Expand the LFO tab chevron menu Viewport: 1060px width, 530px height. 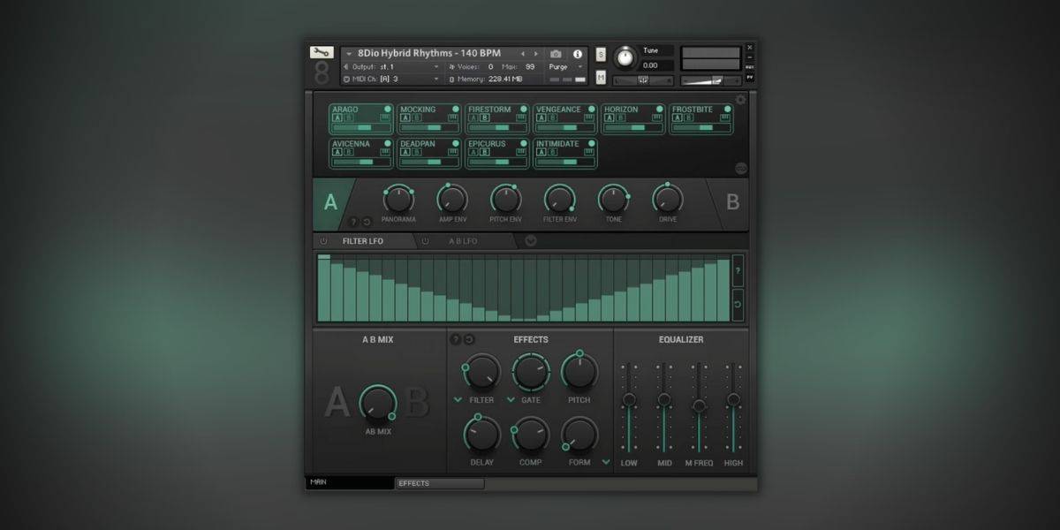click(531, 241)
